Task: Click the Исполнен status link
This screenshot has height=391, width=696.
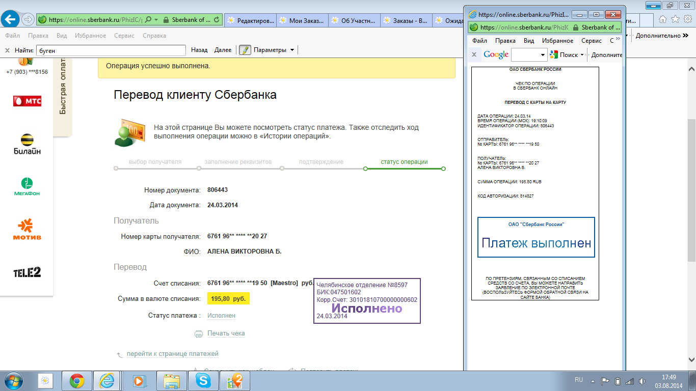Action: coord(221,316)
